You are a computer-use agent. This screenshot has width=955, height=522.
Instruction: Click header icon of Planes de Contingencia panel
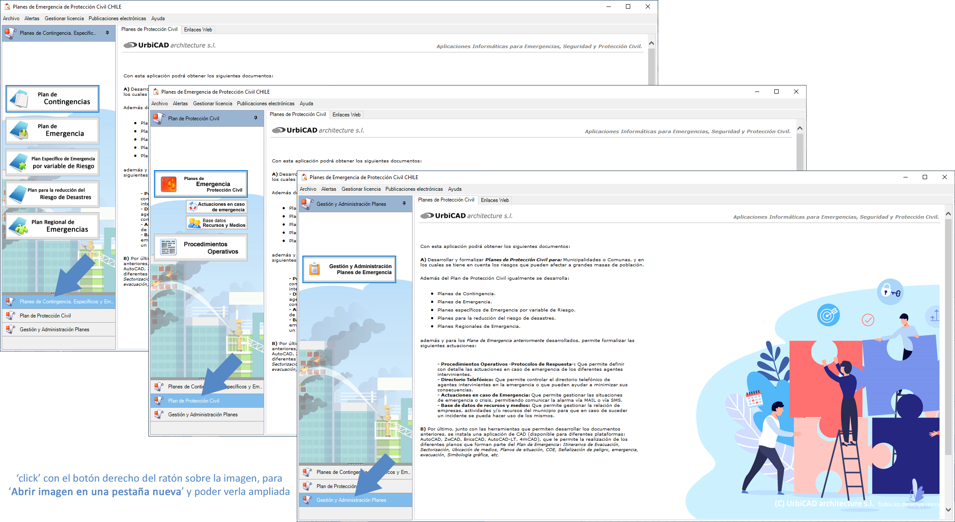pyautogui.click(x=11, y=33)
